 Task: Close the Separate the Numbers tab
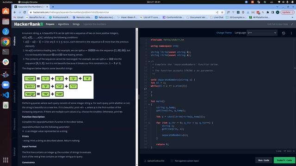pos(47,6)
